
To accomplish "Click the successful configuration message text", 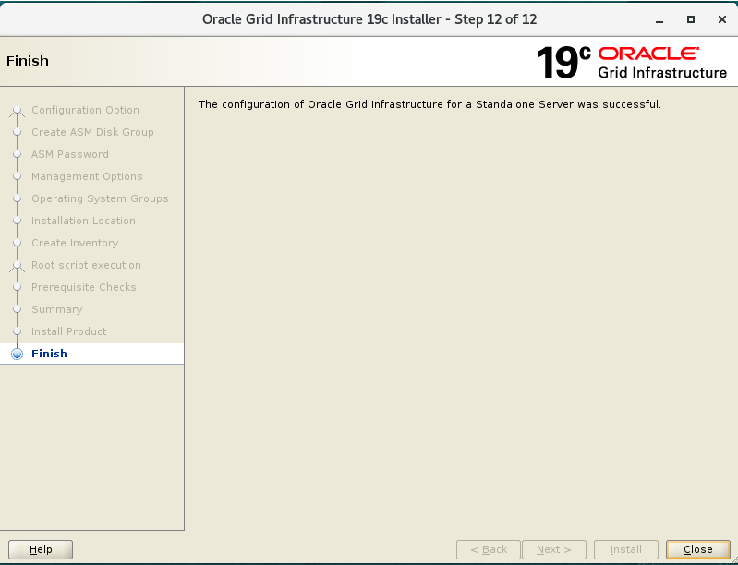I will 429,104.
